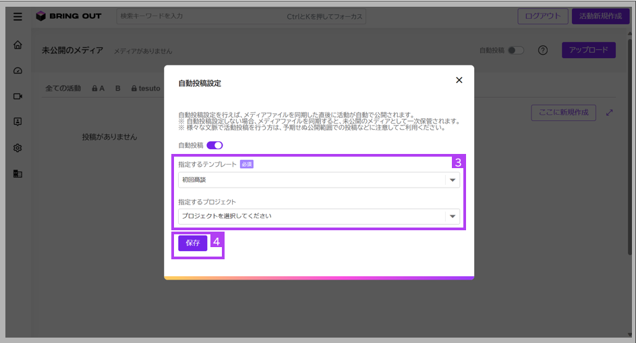The height and width of the screenshot is (343, 636).
Task: Click the building organization sidebar icon
Action: coord(18,174)
